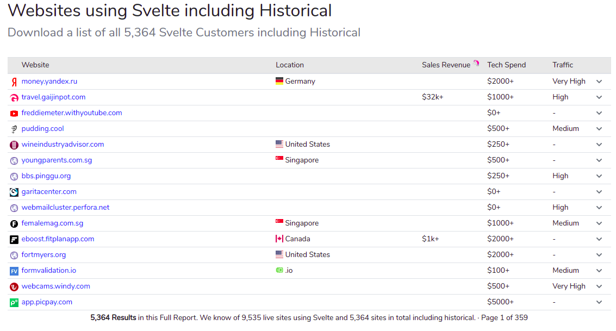The image size is (616, 331).
Task: Expand the formvalidation.io row chevron
Action: click(599, 271)
